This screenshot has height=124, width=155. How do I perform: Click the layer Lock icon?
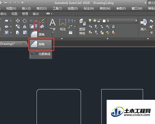click(x=108, y=27)
